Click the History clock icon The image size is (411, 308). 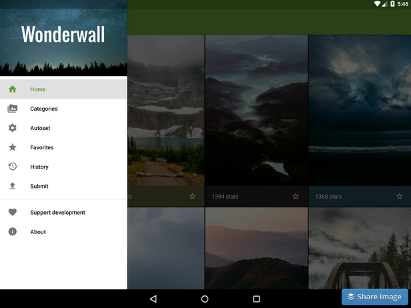(12, 167)
